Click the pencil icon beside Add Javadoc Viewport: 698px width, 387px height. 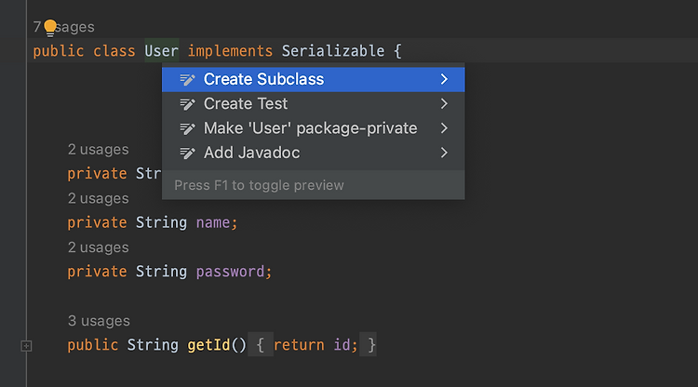pyautogui.click(x=187, y=153)
